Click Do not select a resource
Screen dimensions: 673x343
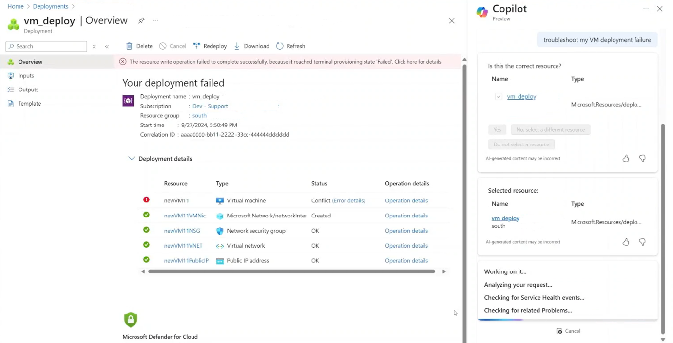[521, 144]
